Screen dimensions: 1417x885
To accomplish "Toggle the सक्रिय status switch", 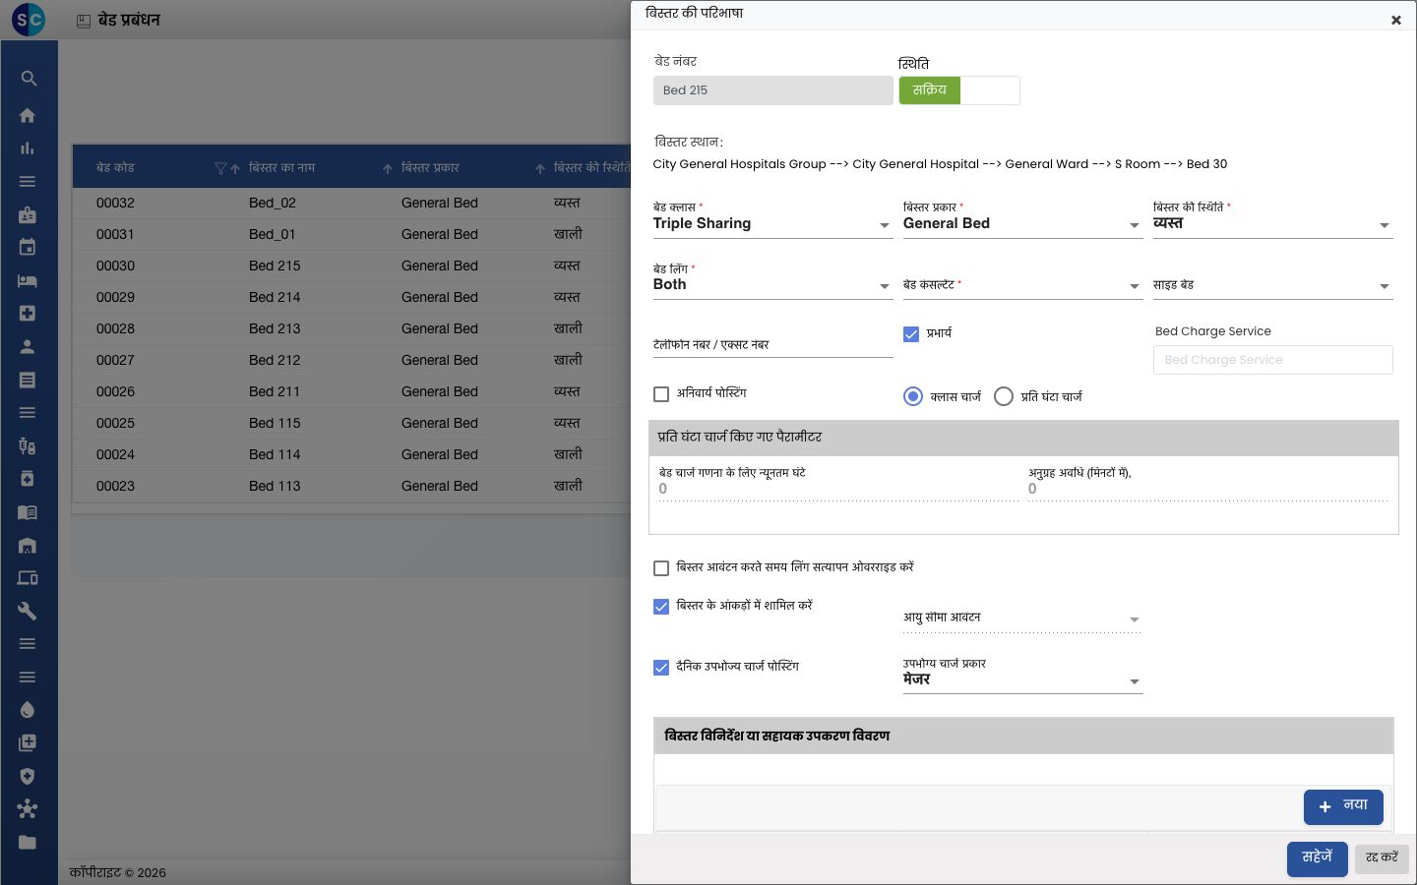I will point(959,90).
